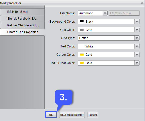The width and height of the screenshot is (145, 121).
Task: Click the gray Grid Color swatch
Action: (82, 30)
